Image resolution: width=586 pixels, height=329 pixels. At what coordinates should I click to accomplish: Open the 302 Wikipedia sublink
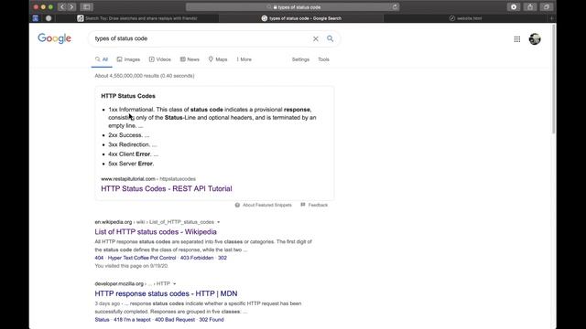pos(222,258)
